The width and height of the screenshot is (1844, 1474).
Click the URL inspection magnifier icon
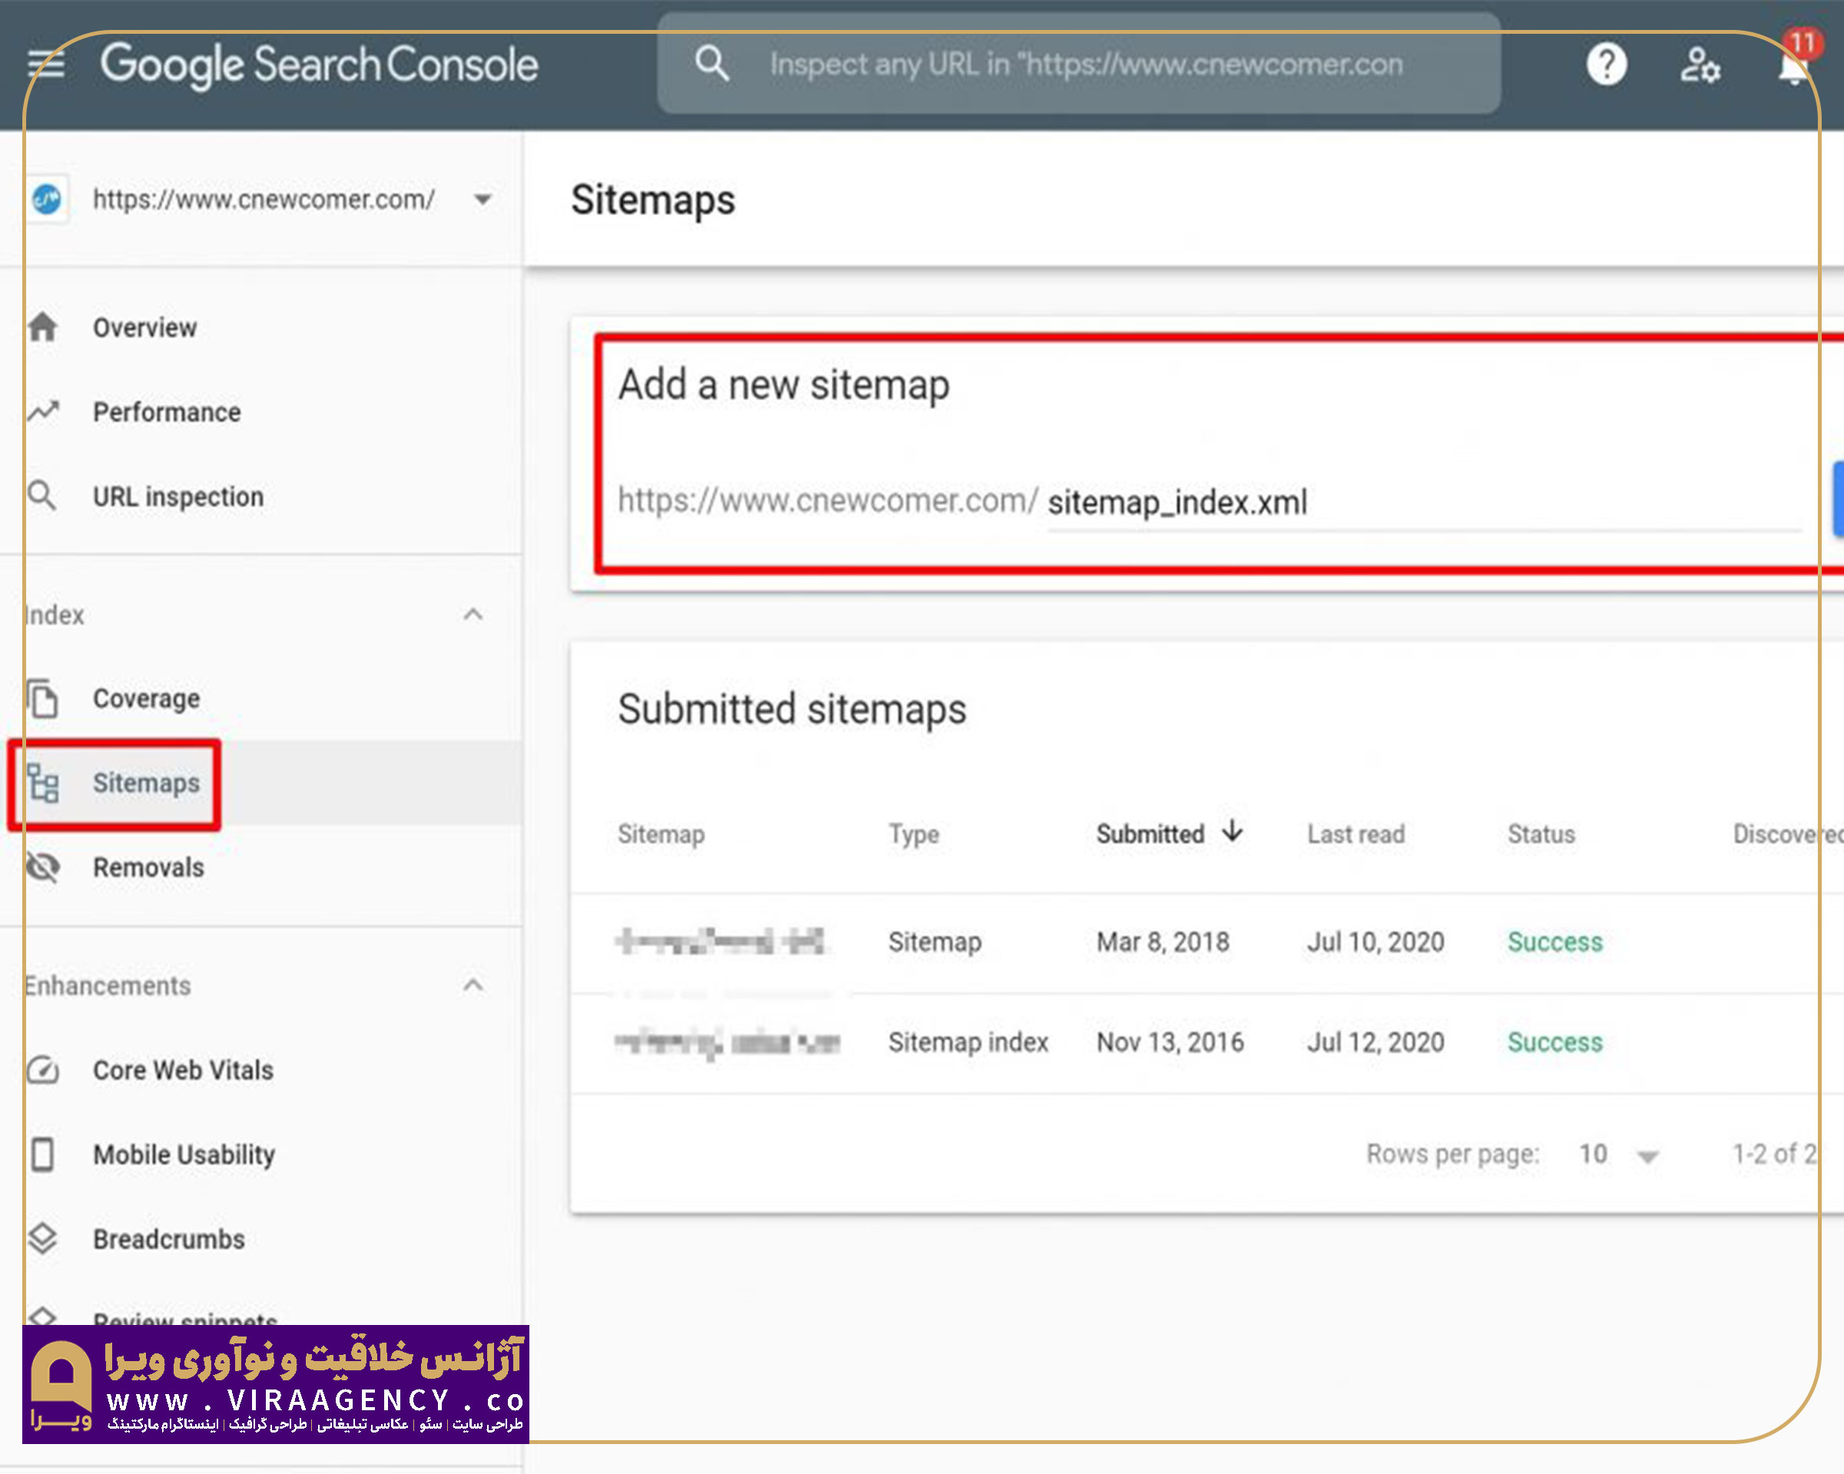[42, 495]
